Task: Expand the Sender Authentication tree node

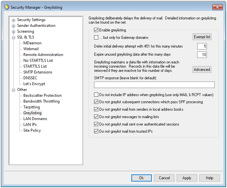Action: (14, 26)
